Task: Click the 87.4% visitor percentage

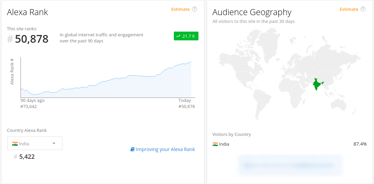Action: [x=360, y=144]
